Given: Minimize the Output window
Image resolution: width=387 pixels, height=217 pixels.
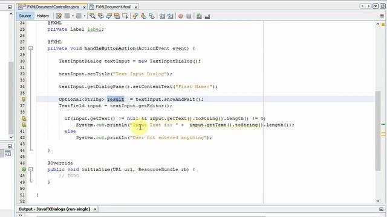Looking at the screenshot, I should pos(382,209).
